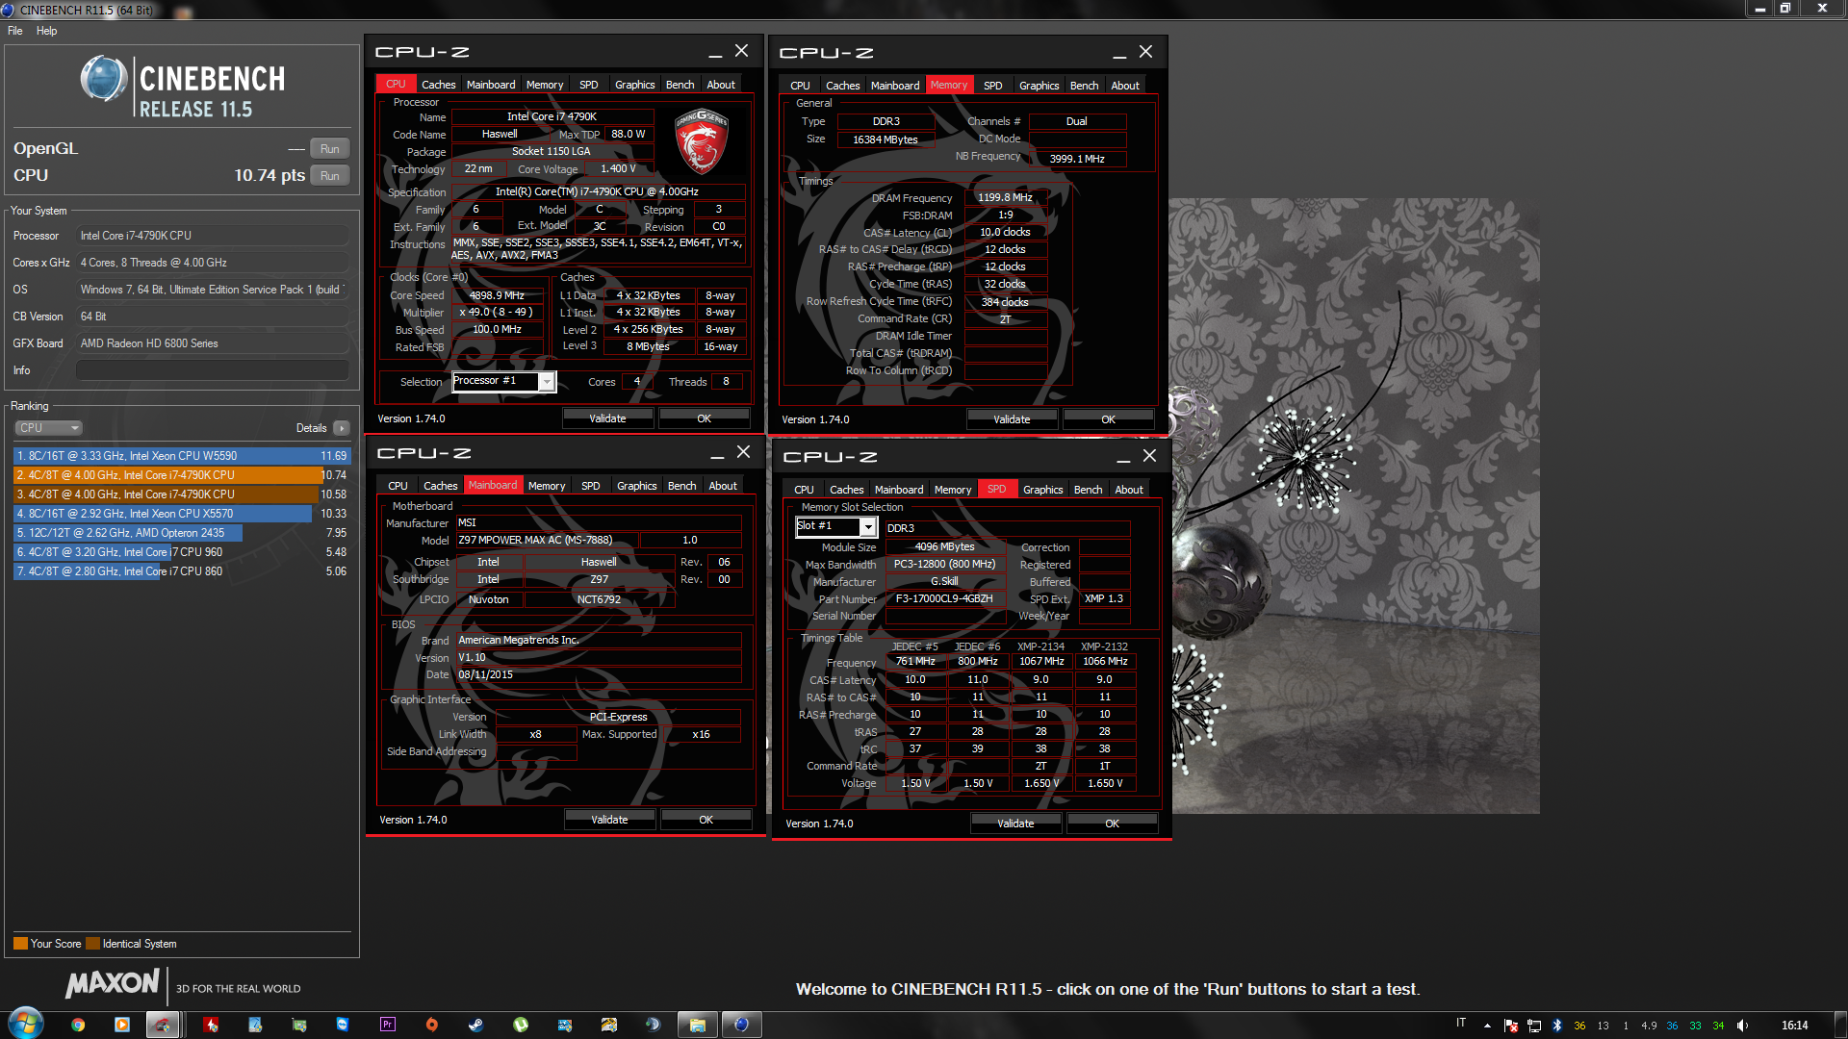
Task: Select orange ranking row with score 10.74
Action: [x=182, y=475]
